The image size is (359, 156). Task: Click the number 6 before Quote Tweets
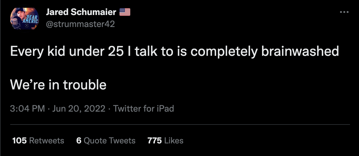[79, 140]
